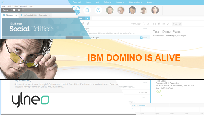Click the Lukas Geiger contributor name
This screenshot has height=115, width=204.
[170, 36]
